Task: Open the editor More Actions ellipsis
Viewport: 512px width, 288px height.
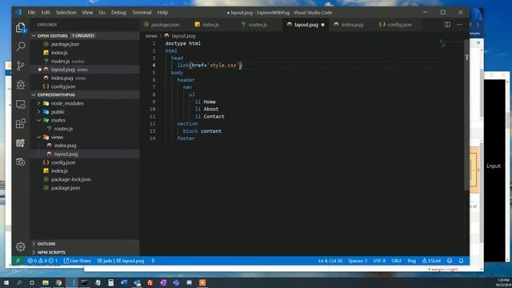Action: point(459,25)
